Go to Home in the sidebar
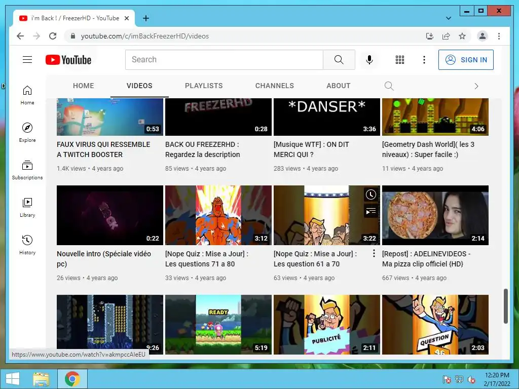Viewport: 519px width, 389px height. coord(27,96)
